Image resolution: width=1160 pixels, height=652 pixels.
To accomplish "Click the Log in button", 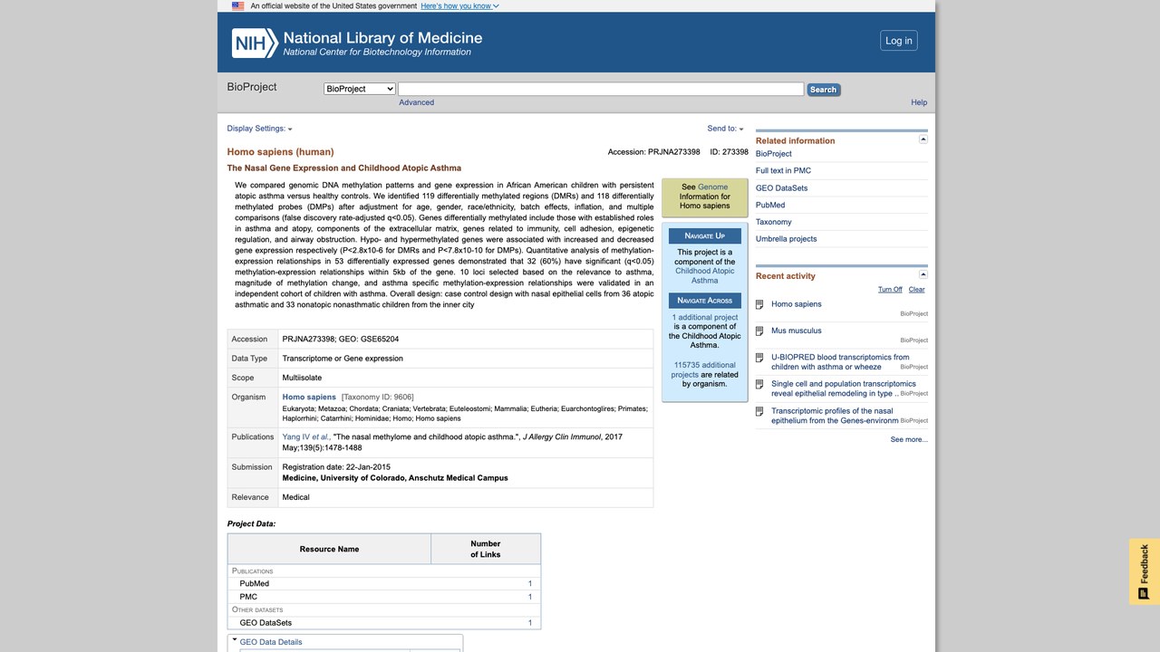I will 899,41.
